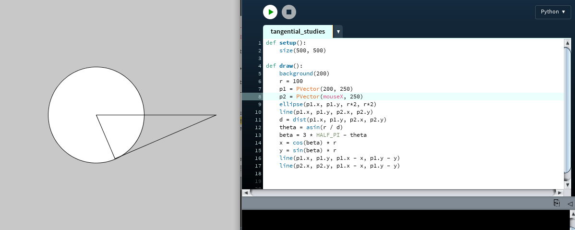Viewport: 575px width, 230px height.
Task: Click the 'y = sin(beta) * r' line
Action: pos(308,151)
